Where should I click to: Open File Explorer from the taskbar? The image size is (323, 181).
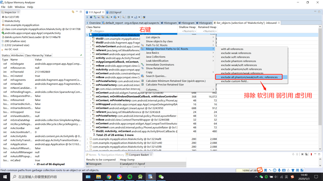coord(98,177)
